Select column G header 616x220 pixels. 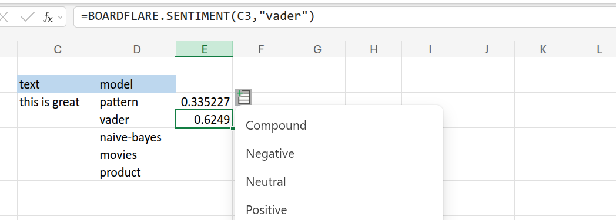click(317, 49)
